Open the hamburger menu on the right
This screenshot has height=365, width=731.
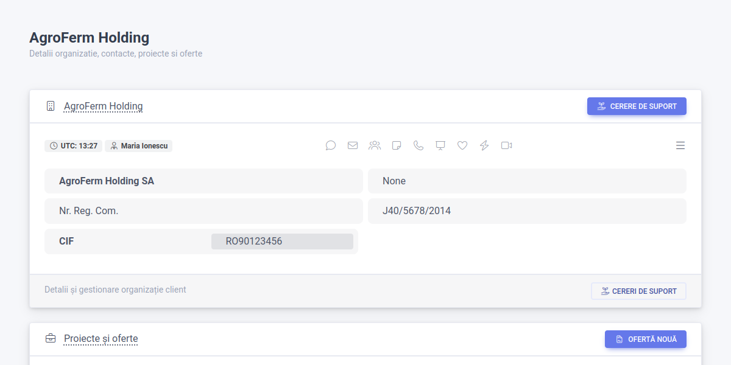[x=680, y=145]
